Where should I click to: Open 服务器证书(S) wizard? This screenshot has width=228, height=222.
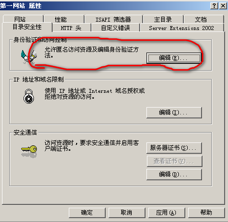click(174, 148)
